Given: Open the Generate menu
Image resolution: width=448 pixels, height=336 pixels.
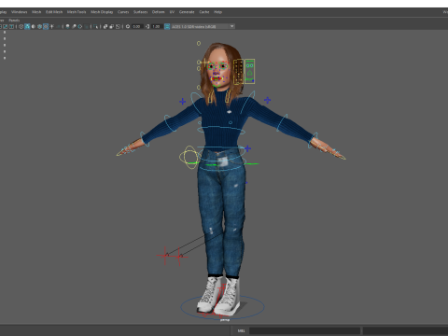Looking at the screenshot, I should coord(187,12).
